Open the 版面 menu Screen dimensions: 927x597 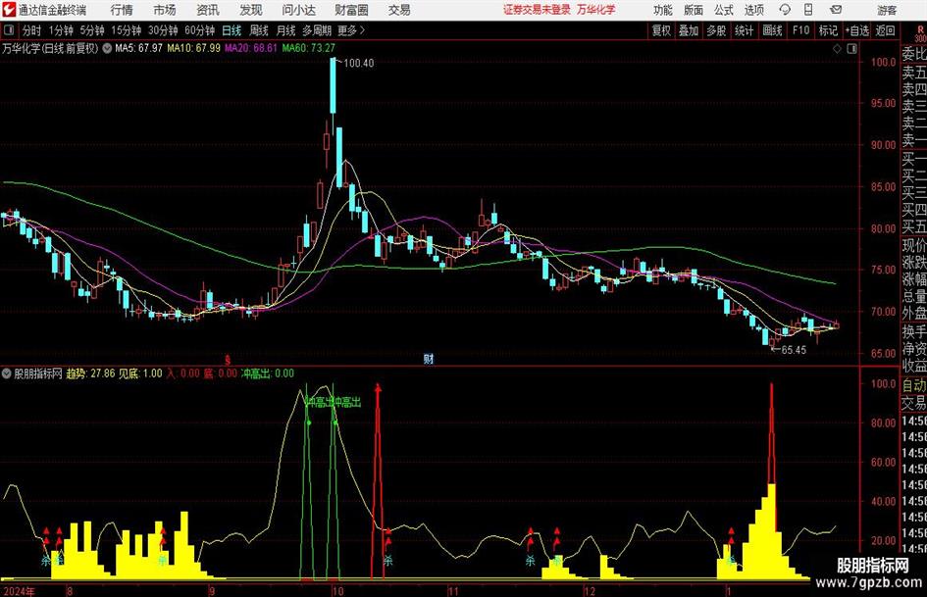(x=694, y=10)
